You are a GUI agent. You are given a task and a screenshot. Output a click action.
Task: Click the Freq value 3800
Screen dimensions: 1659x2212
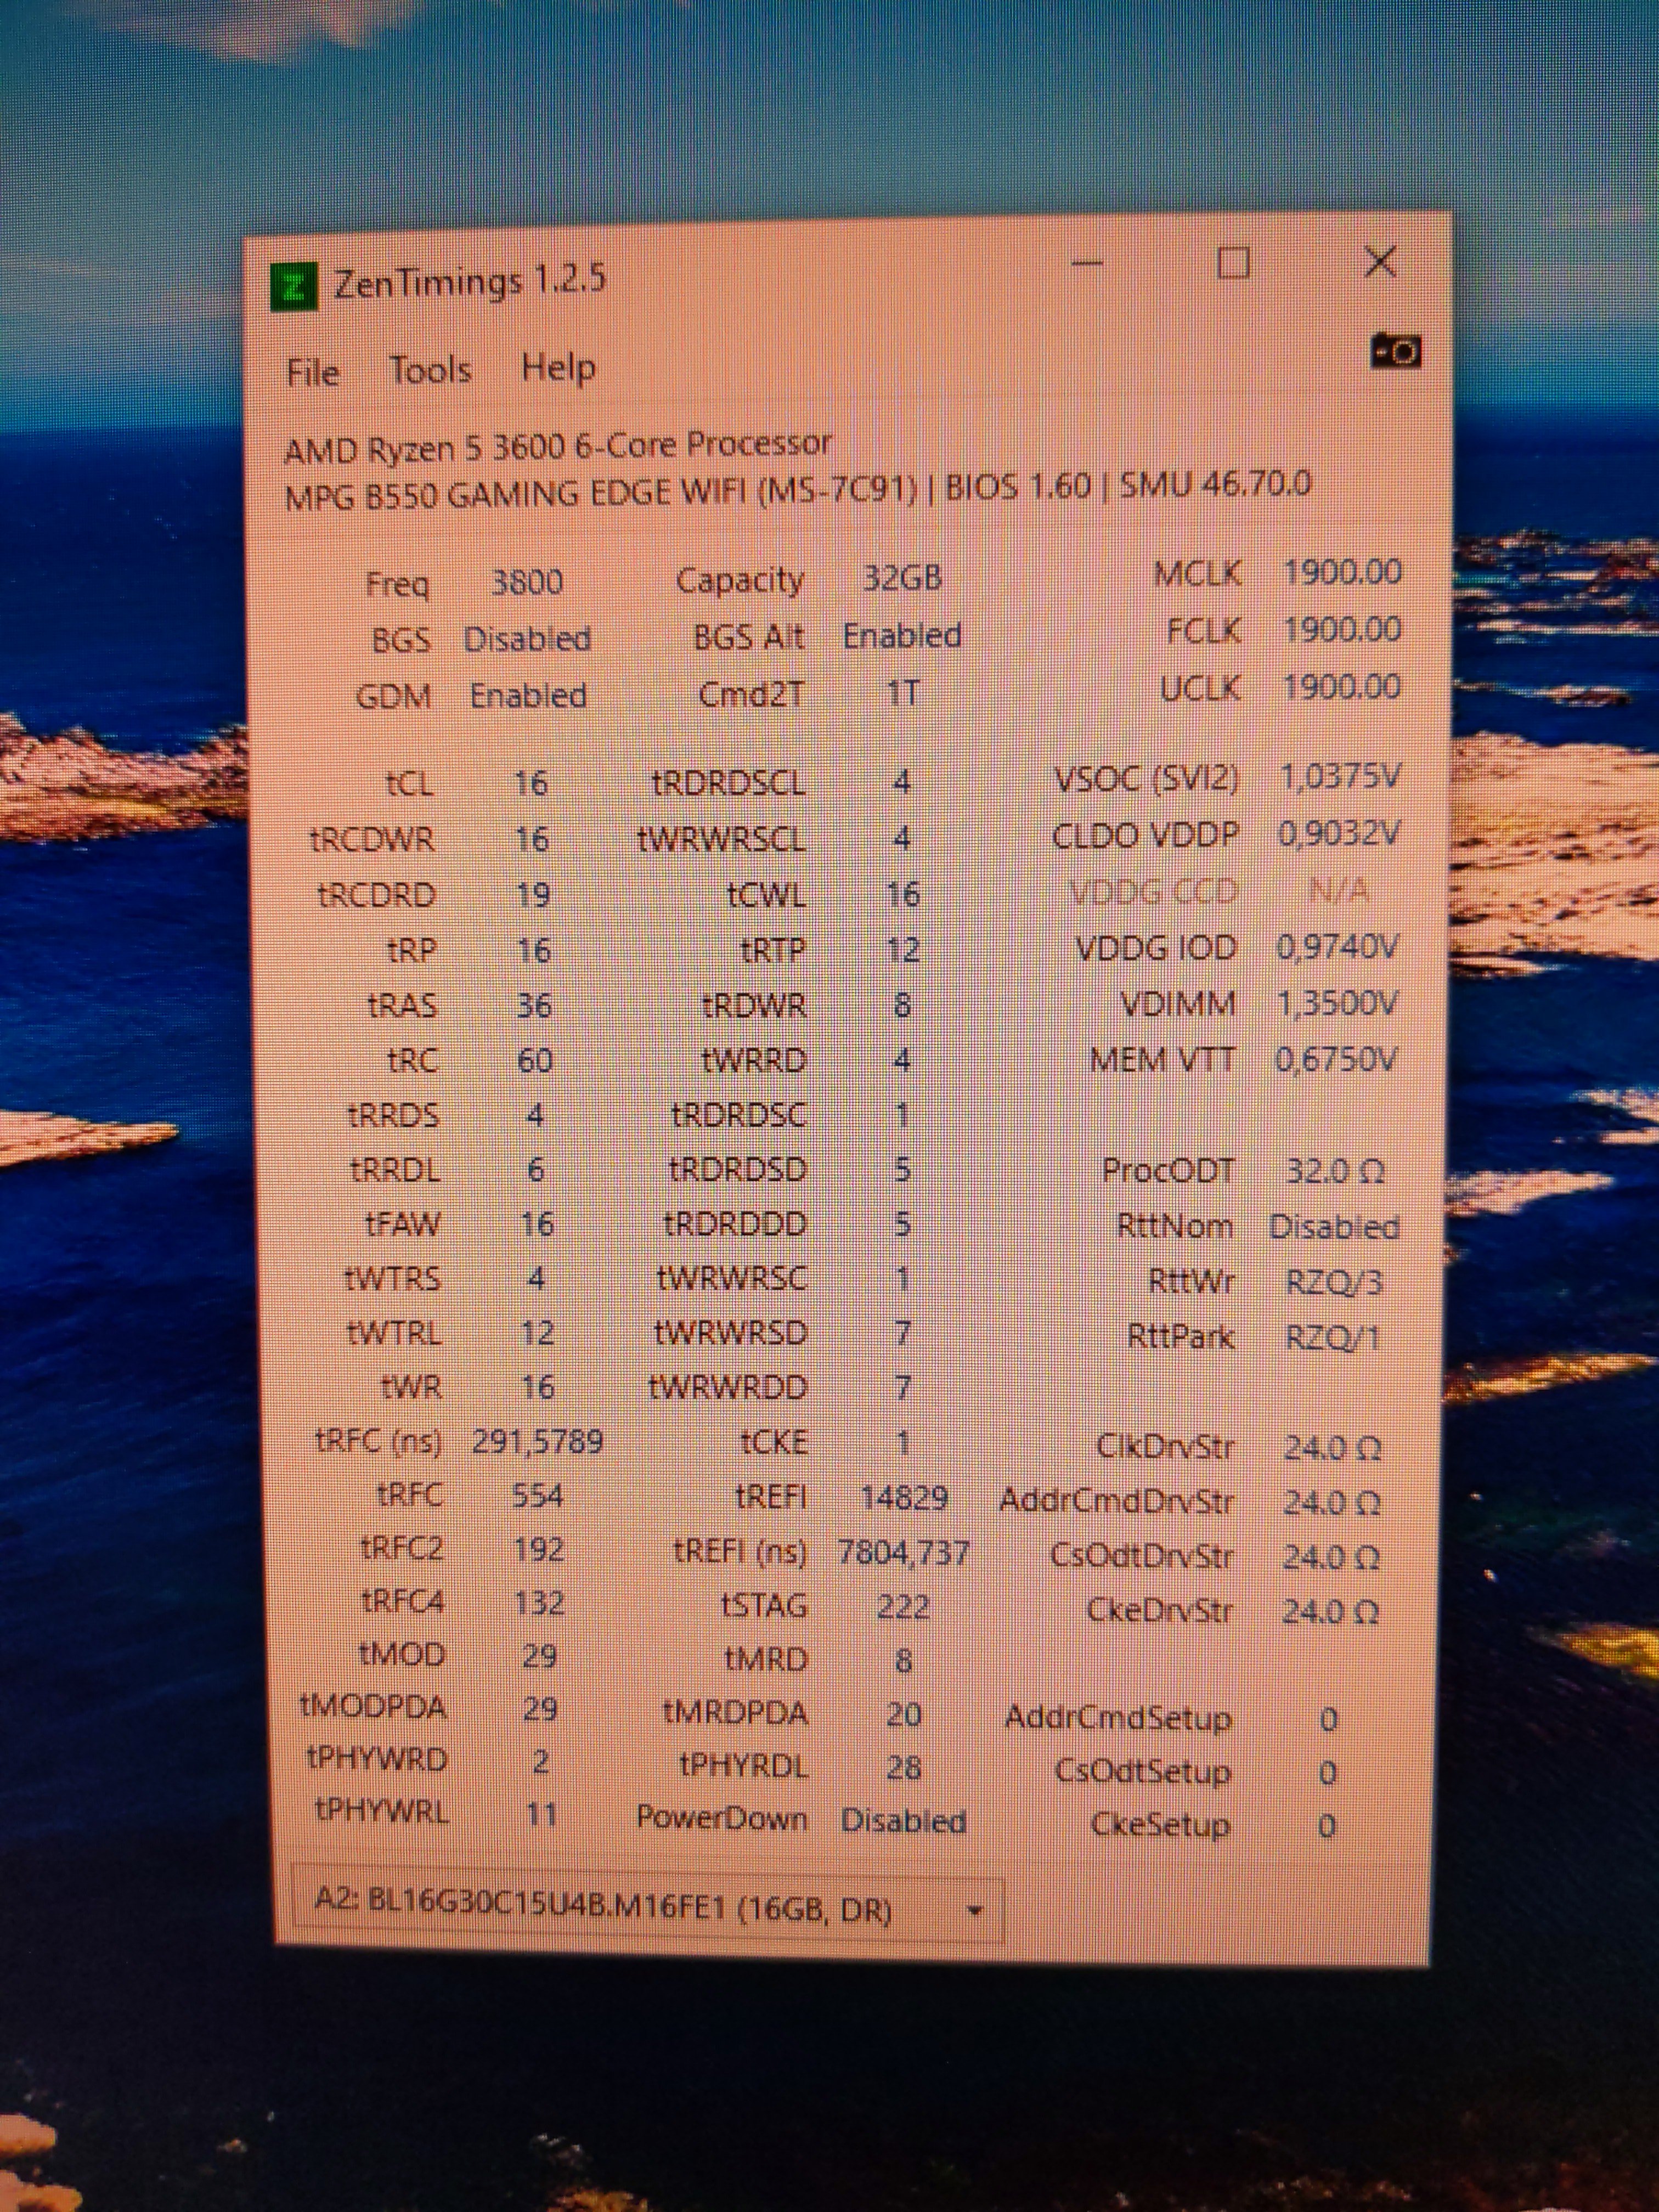pos(527,582)
